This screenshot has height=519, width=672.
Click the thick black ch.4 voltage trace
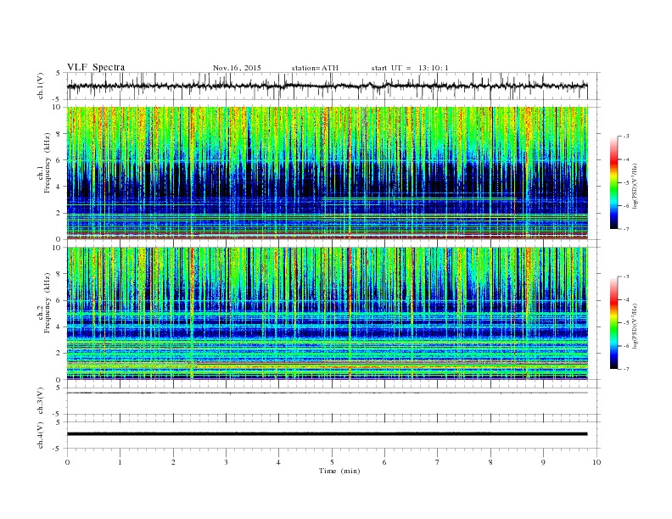coord(327,434)
